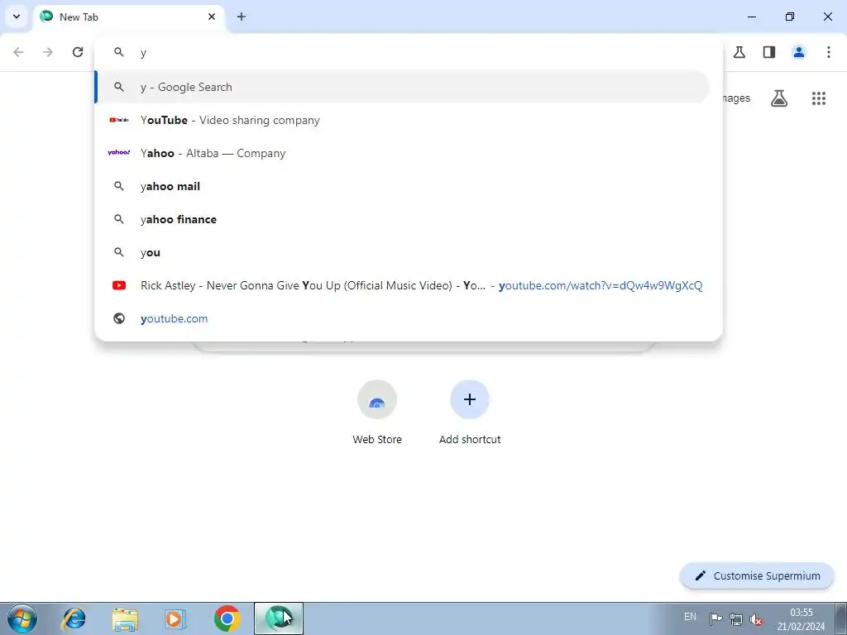Image resolution: width=847 pixels, height=635 pixels.
Task: Open the clock showing 03:55
Action: pyautogui.click(x=801, y=619)
